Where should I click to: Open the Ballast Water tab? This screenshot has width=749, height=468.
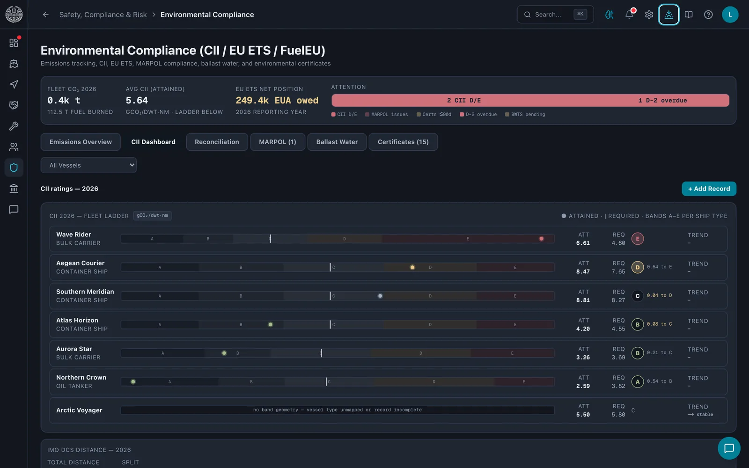coord(337,142)
